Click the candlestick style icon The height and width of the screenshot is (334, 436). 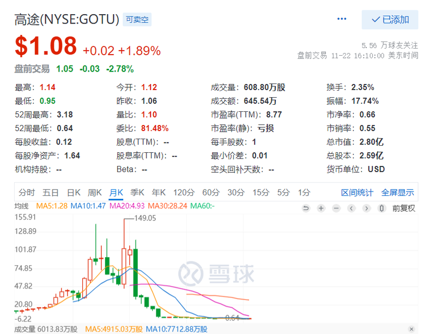(x=382, y=208)
